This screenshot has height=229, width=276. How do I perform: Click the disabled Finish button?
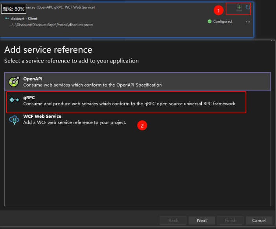(x=230, y=221)
